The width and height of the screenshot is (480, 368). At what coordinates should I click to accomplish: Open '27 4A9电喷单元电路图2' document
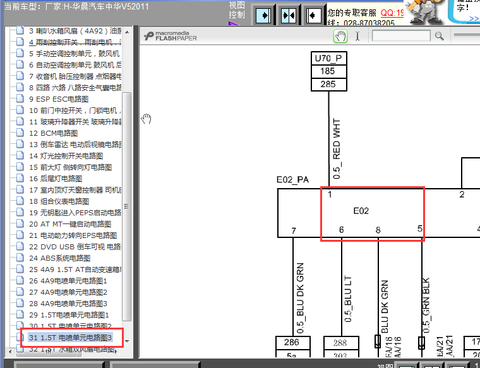pos(68,292)
